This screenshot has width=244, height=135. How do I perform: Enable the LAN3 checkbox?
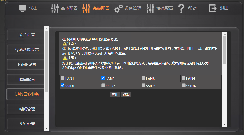coord(143,78)
